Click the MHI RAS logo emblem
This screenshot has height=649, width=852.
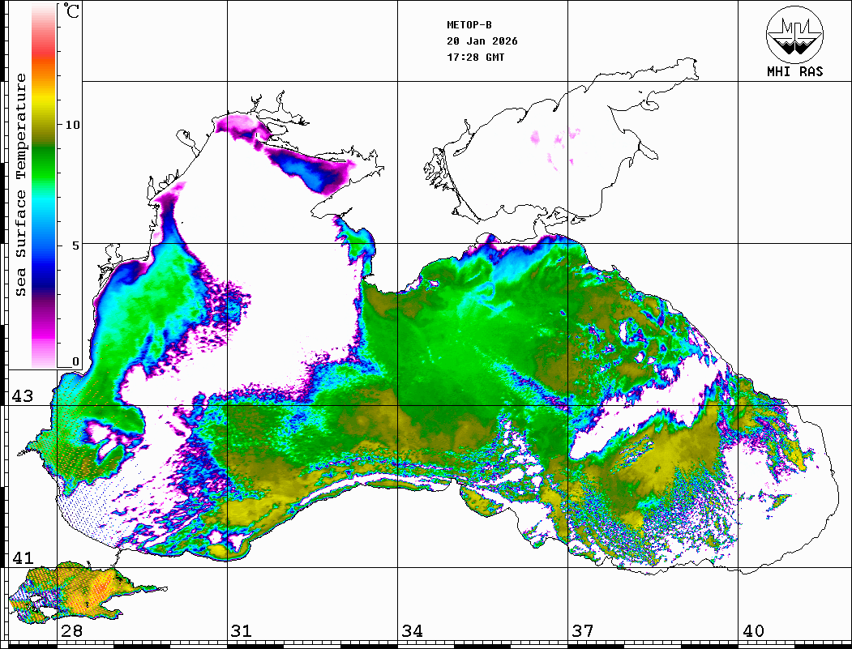tap(794, 34)
